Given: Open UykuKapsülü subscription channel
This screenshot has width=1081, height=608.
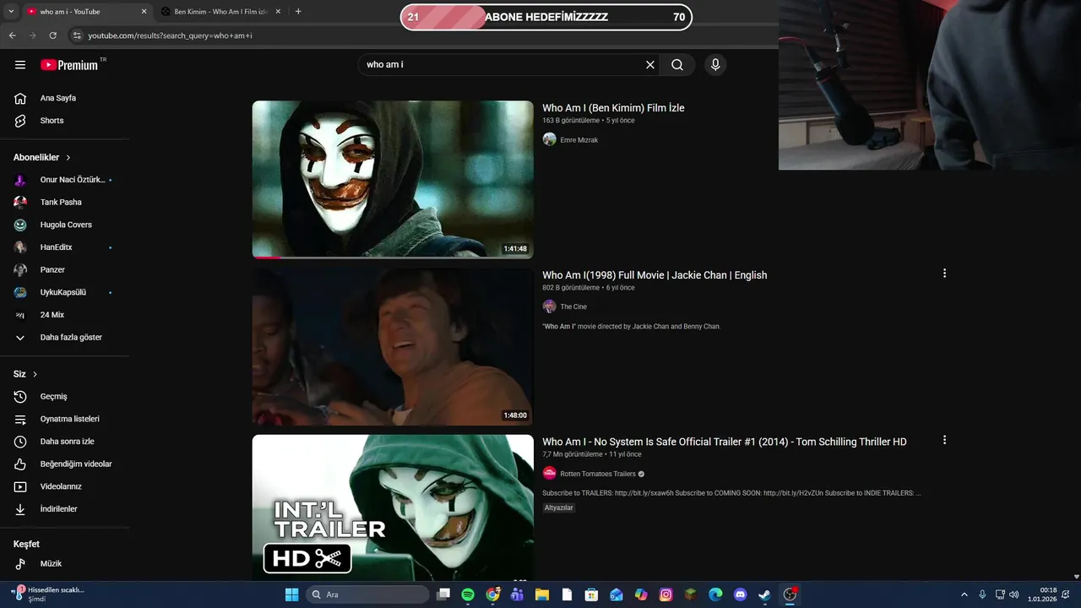Looking at the screenshot, I should click(x=65, y=292).
